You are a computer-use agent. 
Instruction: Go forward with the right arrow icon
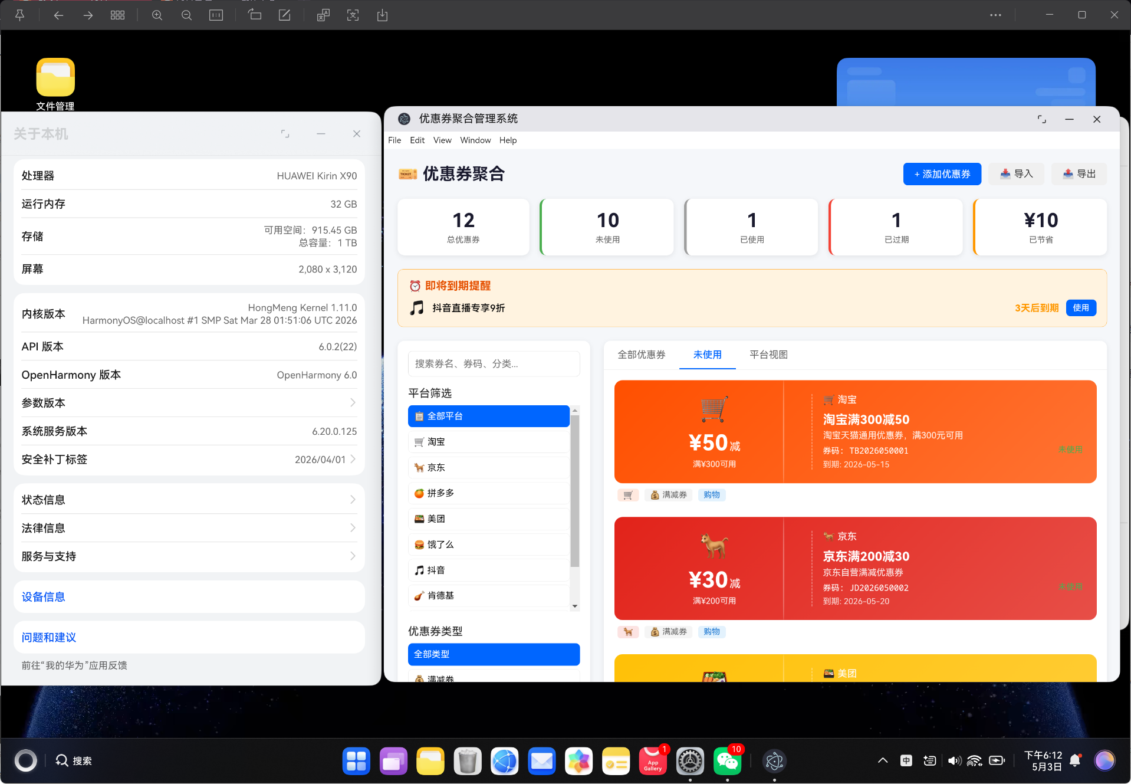tap(88, 15)
